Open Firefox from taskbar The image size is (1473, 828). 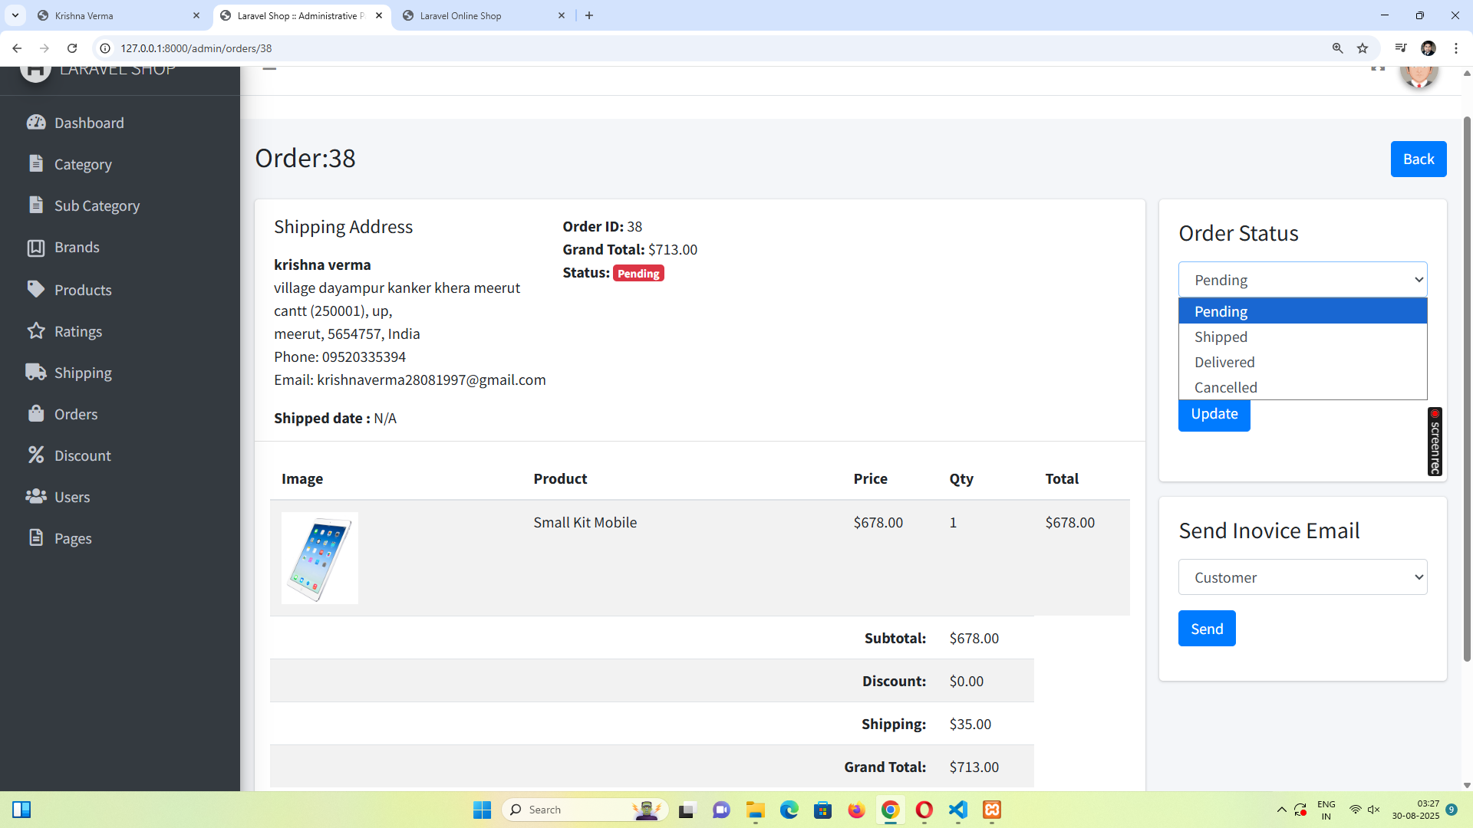856,810
